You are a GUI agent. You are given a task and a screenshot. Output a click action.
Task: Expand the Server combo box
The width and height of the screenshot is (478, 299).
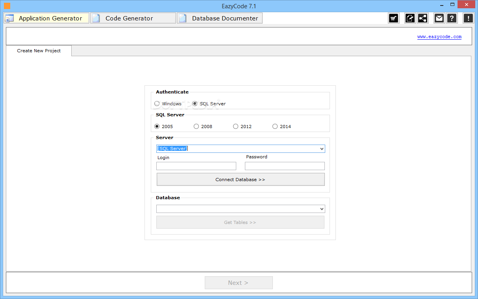pyautogui.click(x=322, y=149)
